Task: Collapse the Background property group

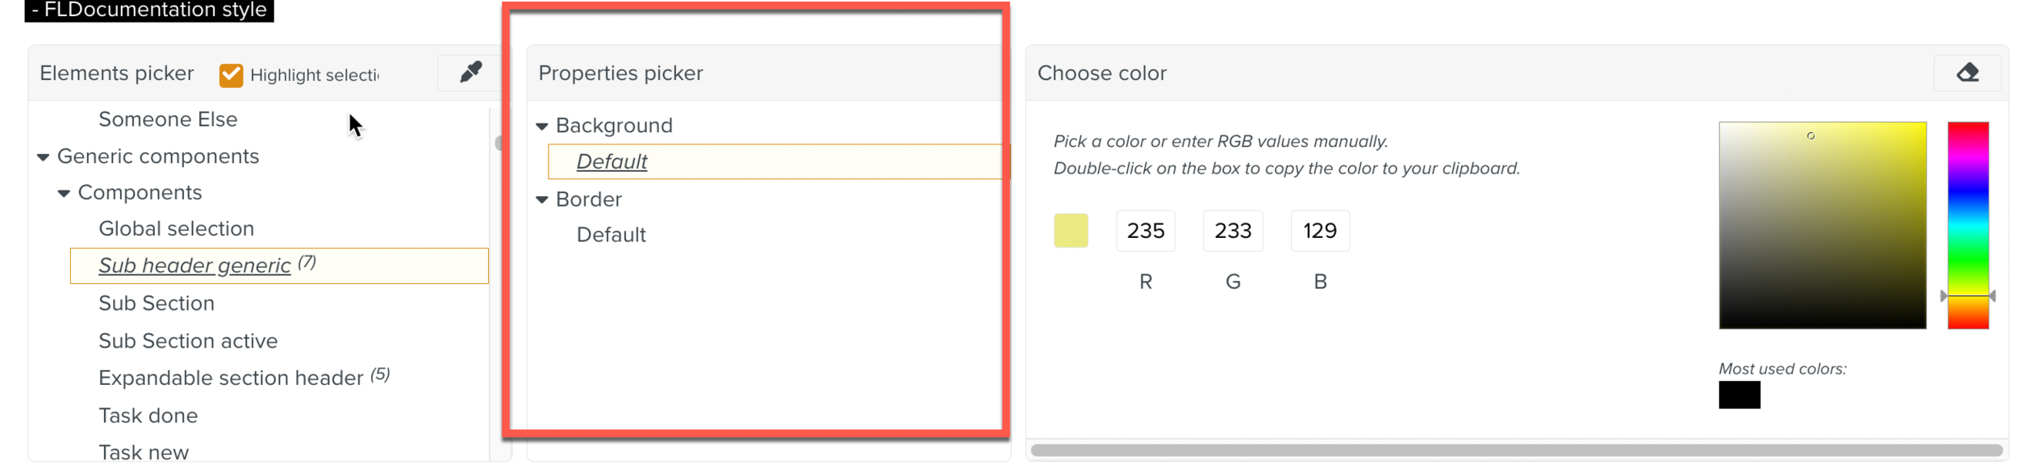Action: (x=543, y=125)
